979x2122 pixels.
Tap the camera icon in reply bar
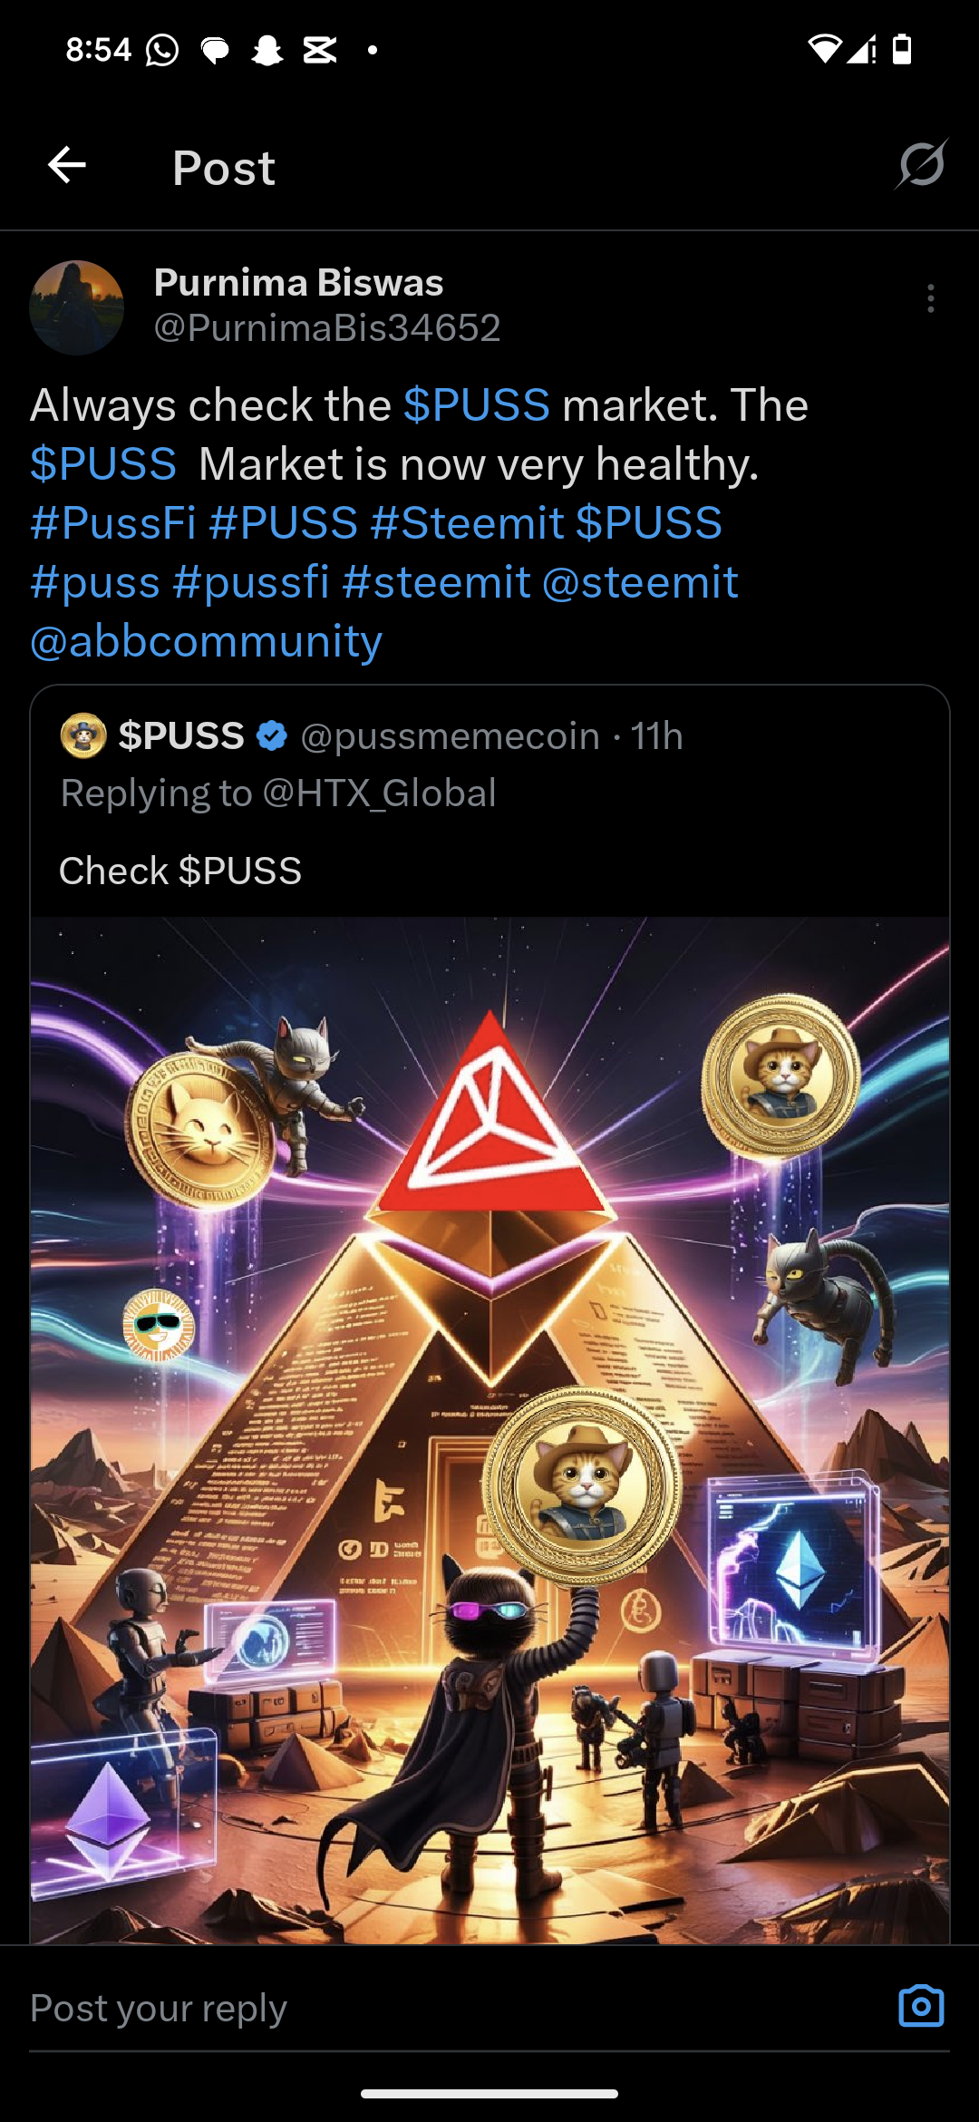click(x=921, y=2006)
